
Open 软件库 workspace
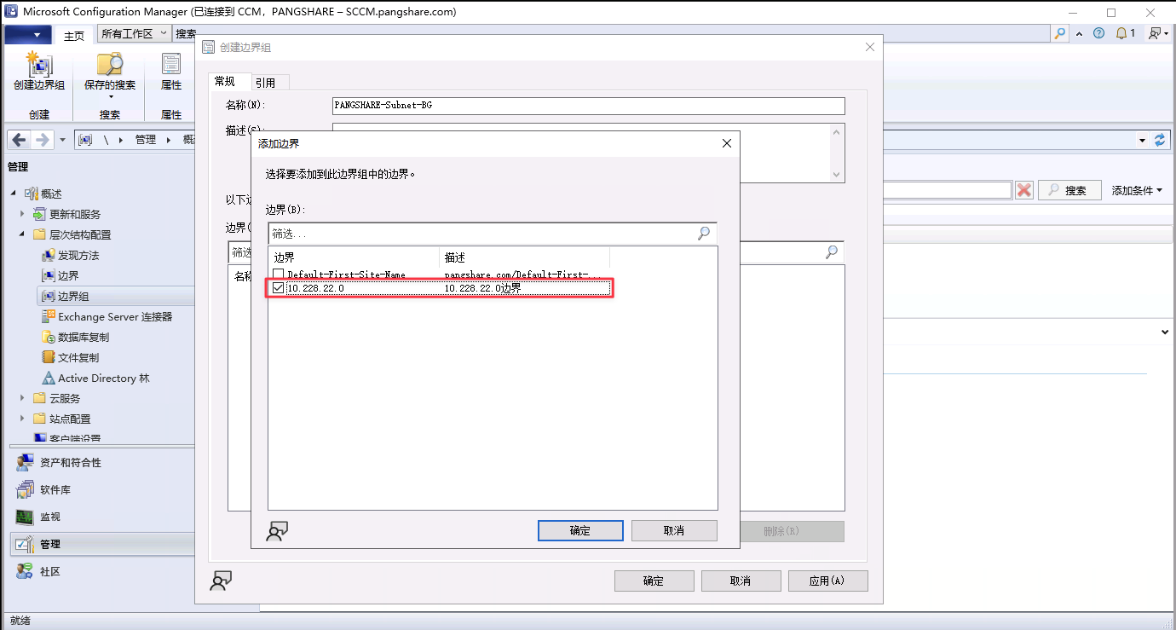(x=55, y=489)
